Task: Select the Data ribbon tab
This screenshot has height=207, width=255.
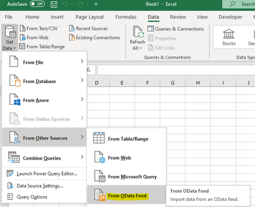Action: coord(153,17)
